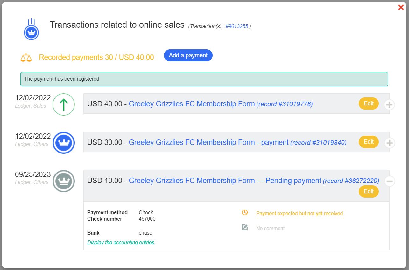Click the crown coin icon beside the title
The height and width of the screenshot is (270, 409).
[x=31, y=32]
